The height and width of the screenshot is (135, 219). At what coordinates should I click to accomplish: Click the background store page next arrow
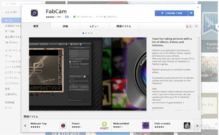[218, 27]
